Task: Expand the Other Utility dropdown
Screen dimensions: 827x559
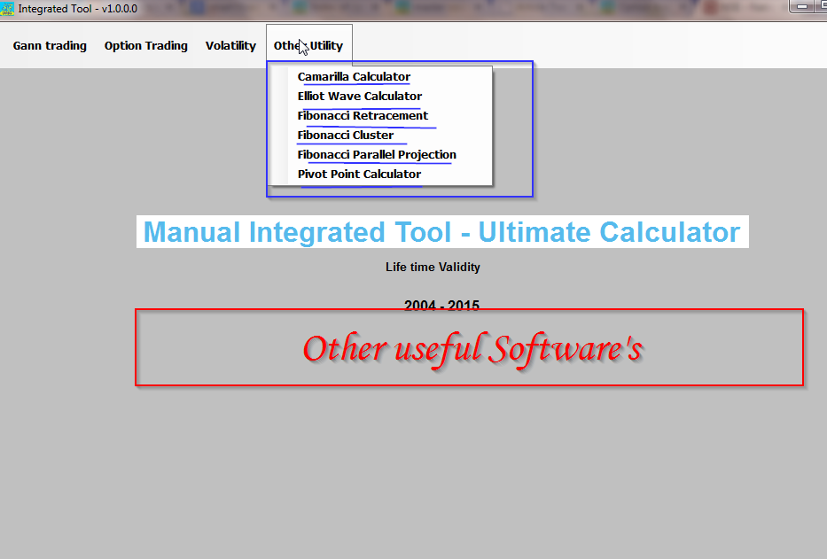Action: pos(308,45)
